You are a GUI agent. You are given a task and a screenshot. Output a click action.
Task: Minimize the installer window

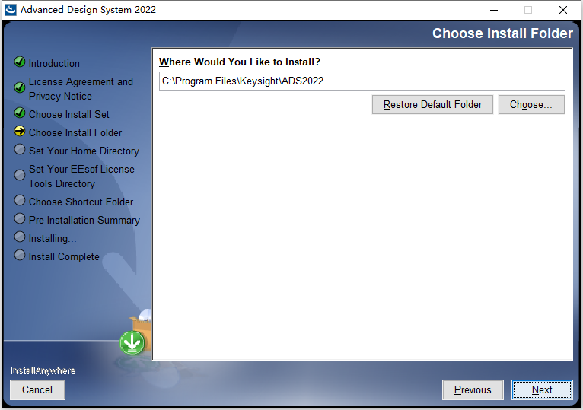(494, 10)
